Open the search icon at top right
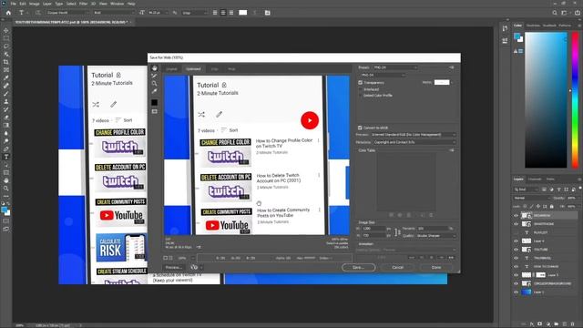Viewport: 583px width, 328px height. point(555,13)
